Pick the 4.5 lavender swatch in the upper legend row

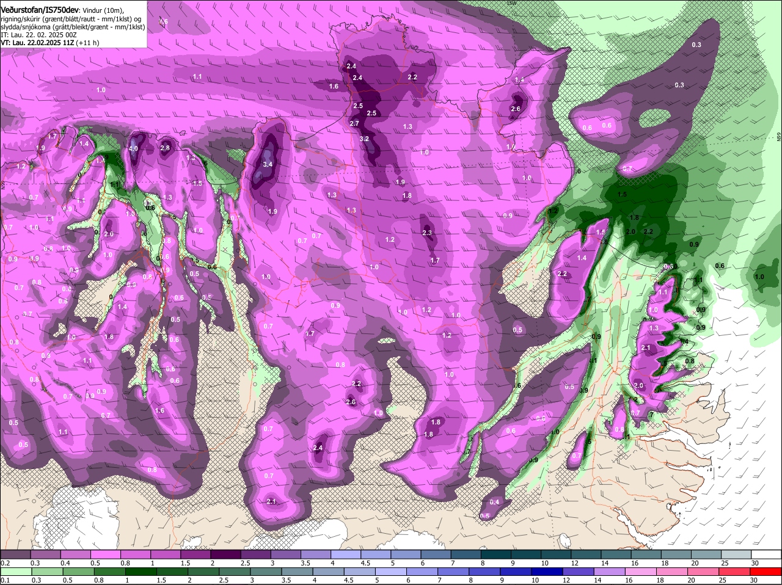pos(376,554)
